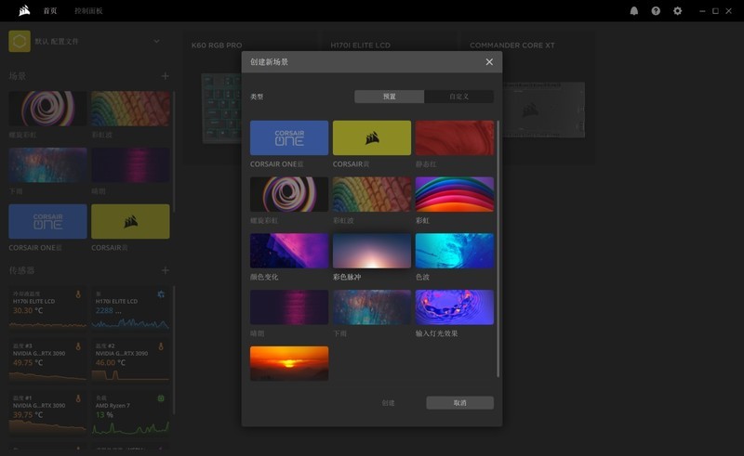Open the 控制面板 dashboard tab

click(89, 10)
